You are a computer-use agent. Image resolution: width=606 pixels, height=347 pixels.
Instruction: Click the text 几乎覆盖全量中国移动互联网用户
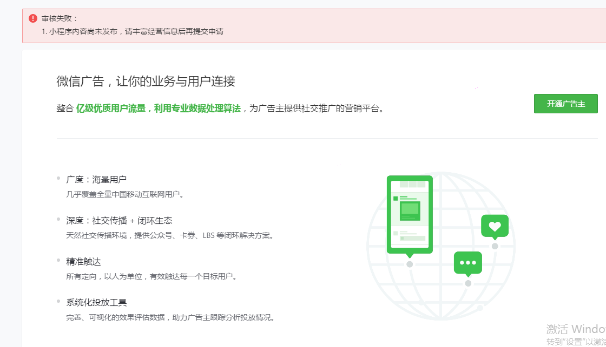[124, 194]
